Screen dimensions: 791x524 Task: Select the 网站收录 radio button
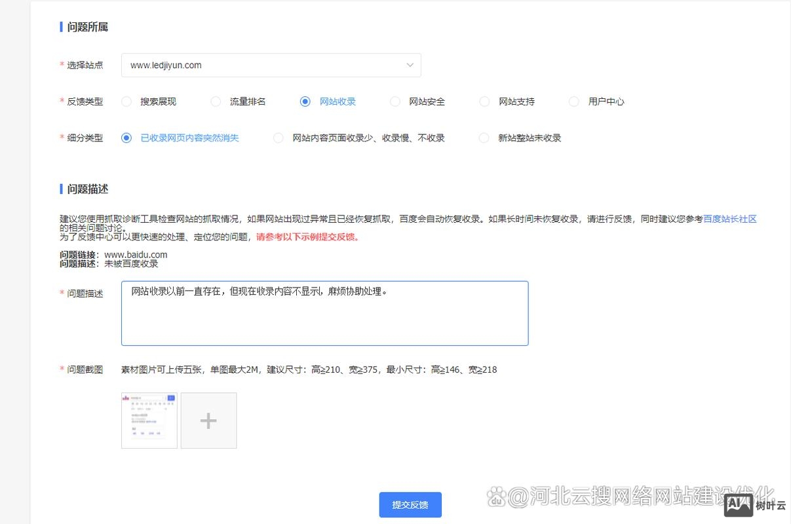pos(305,102)
